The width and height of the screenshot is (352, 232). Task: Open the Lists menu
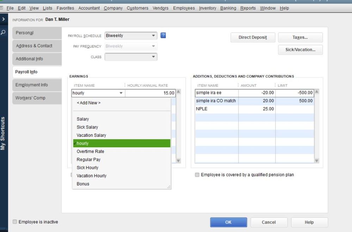(x=47, y=8)
